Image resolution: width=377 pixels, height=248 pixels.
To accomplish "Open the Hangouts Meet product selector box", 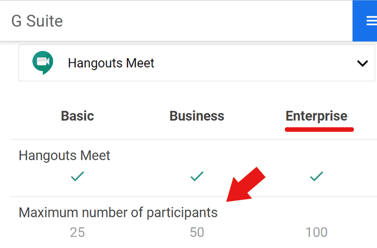I will [196, 63].
